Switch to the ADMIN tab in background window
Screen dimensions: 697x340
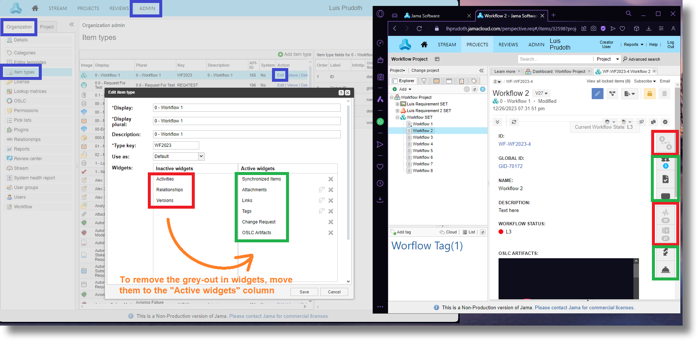point(147,8)
